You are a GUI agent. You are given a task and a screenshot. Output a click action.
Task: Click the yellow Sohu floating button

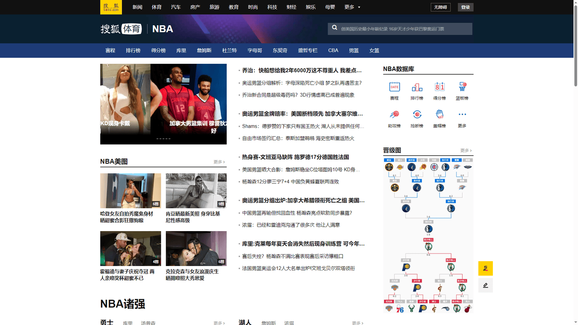click(485, 268)
